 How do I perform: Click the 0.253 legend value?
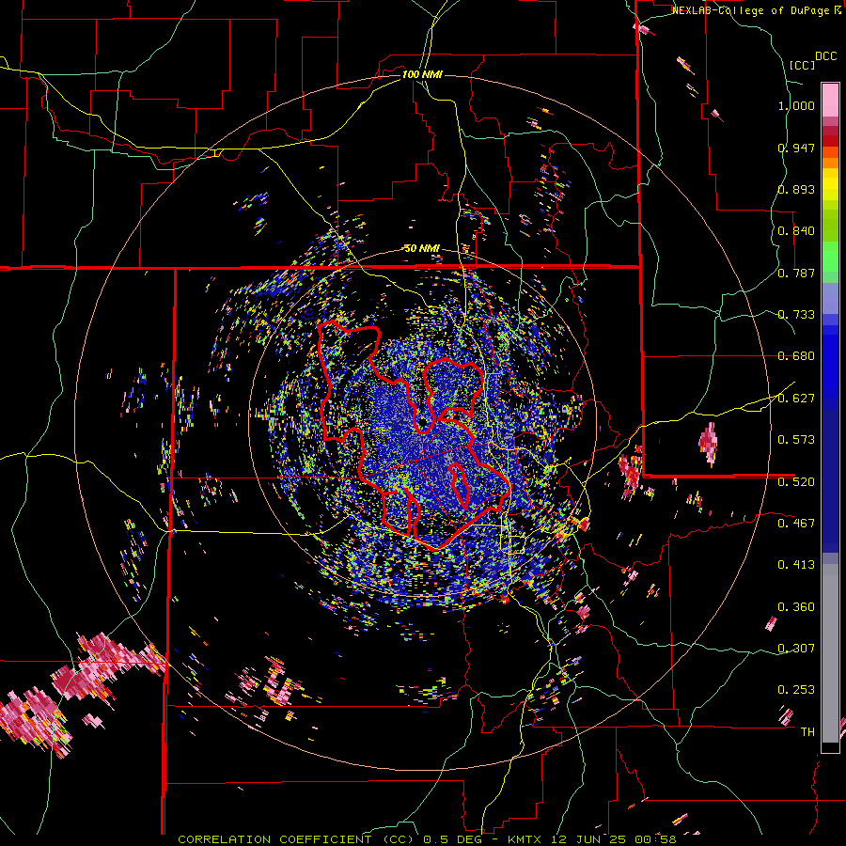tap(796, 690)
